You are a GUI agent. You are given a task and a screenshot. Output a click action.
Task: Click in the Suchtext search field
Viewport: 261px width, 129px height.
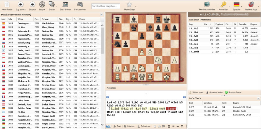[105, 6]
